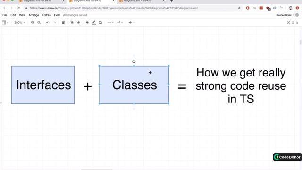The width and height of the screenshot is (302, 170).
Task: Open the waypoints connector style dropdown
Action: [x=119, y=23]
